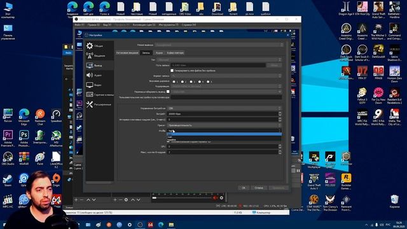Toggle the generate filename without spaces checkbox
Screen dimensions: 407x229
[172, 71]
